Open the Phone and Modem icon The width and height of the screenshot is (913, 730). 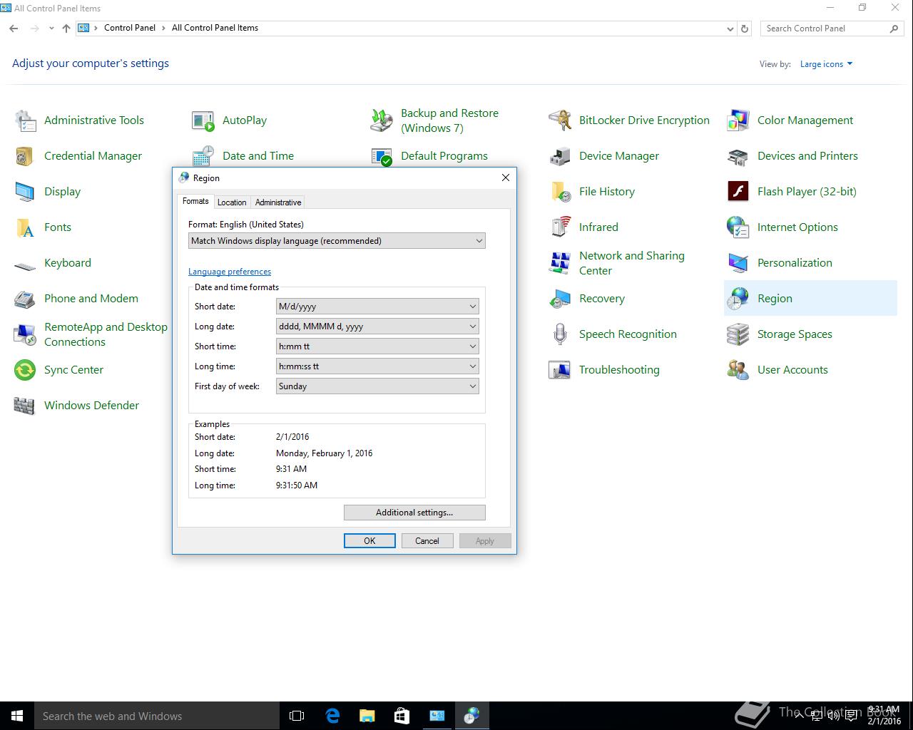point(25,299)
